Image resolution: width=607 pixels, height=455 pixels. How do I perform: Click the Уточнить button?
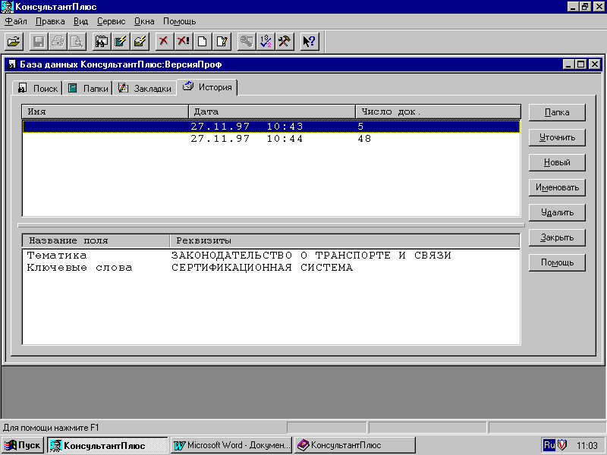coord(557,137)
